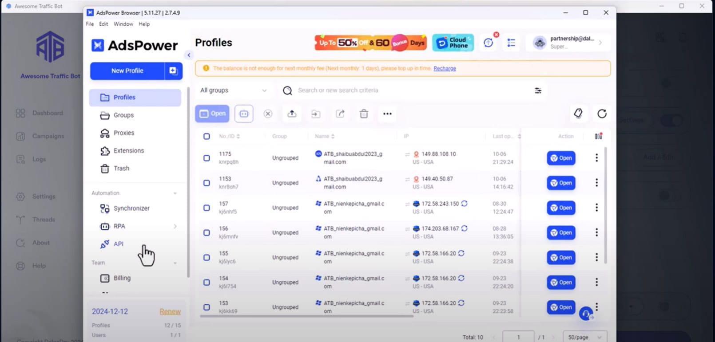
Task: Select the checkbox for profile 1175
Action: [x=207, y=158]
